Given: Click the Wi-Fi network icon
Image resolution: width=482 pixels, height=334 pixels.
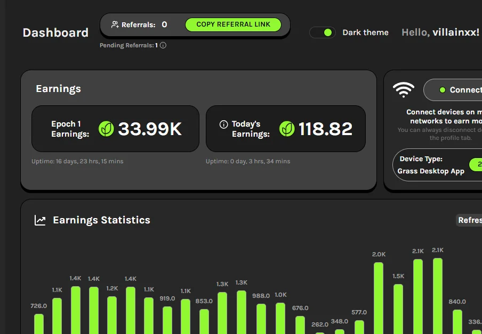Looking at the screenshot, I should 404,89.
